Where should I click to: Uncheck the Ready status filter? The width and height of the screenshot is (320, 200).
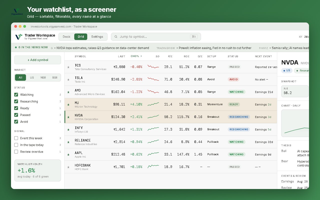pyautogui.click(x=16, y=108)
